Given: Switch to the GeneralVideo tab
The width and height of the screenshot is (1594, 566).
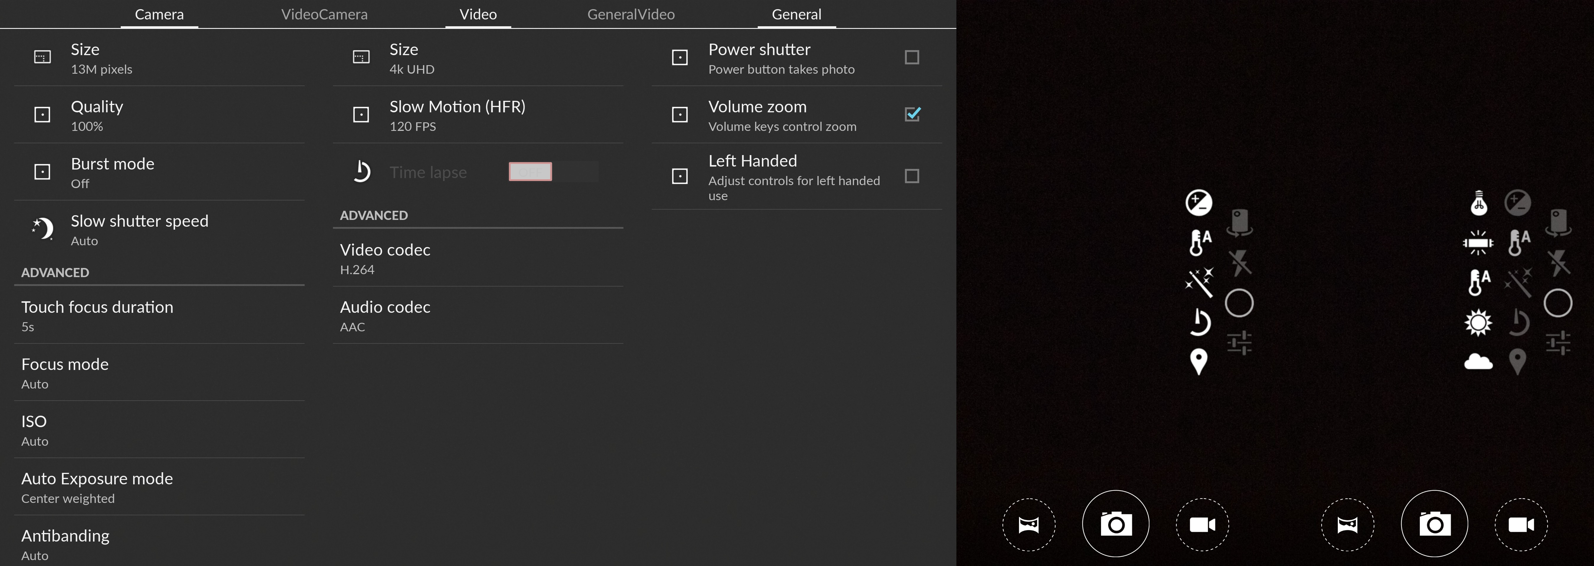Looking at the screenshot, I should click(631, 14).
